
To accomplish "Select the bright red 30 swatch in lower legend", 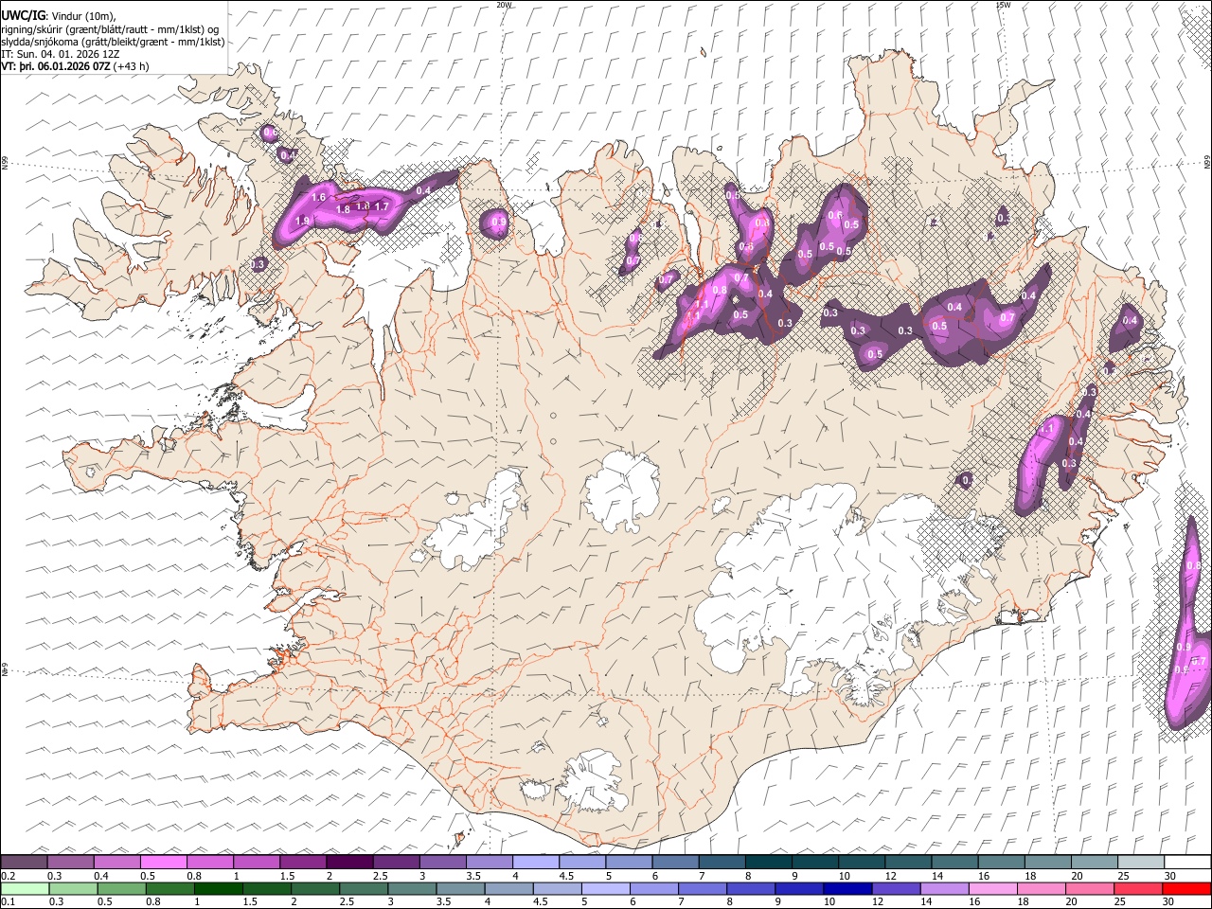I will point(1186,888).
